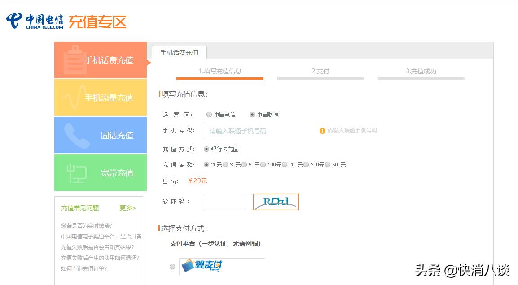Click the 翼支付 payment logo
518x285 pixels.
coord(222,266)
